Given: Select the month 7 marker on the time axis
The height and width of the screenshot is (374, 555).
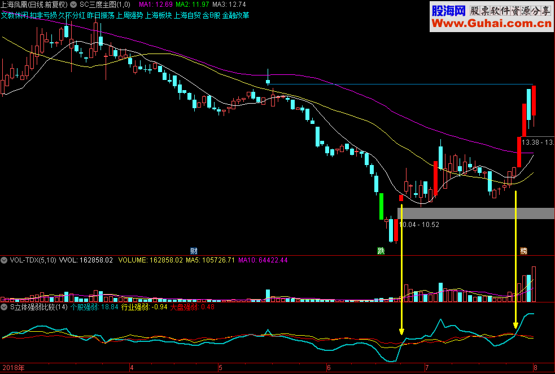Looking at the screenshot, I should point(427,368).
